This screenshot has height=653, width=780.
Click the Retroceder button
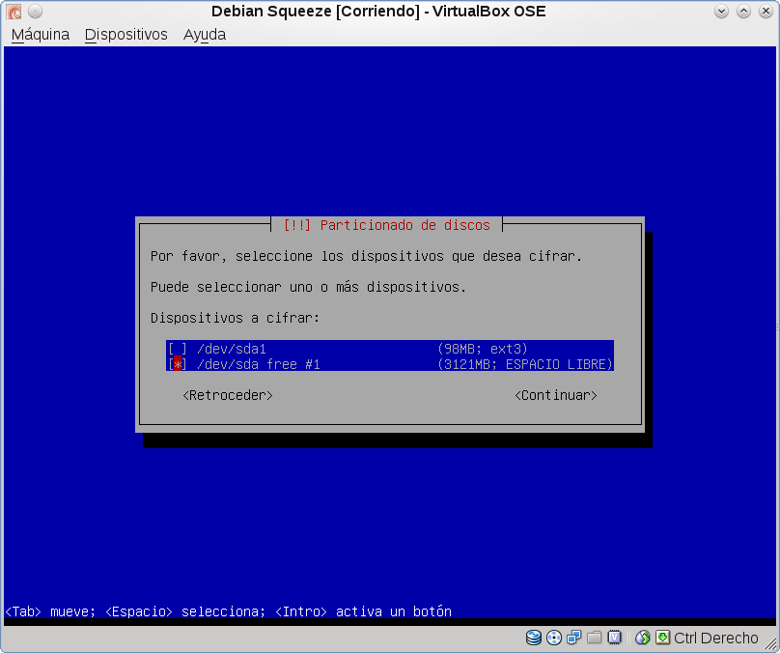pos(228,395)
